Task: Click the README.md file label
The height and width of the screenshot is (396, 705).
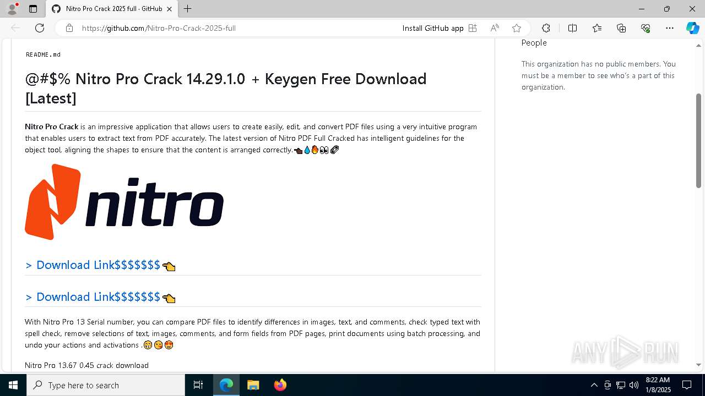Action: (43, 54)
